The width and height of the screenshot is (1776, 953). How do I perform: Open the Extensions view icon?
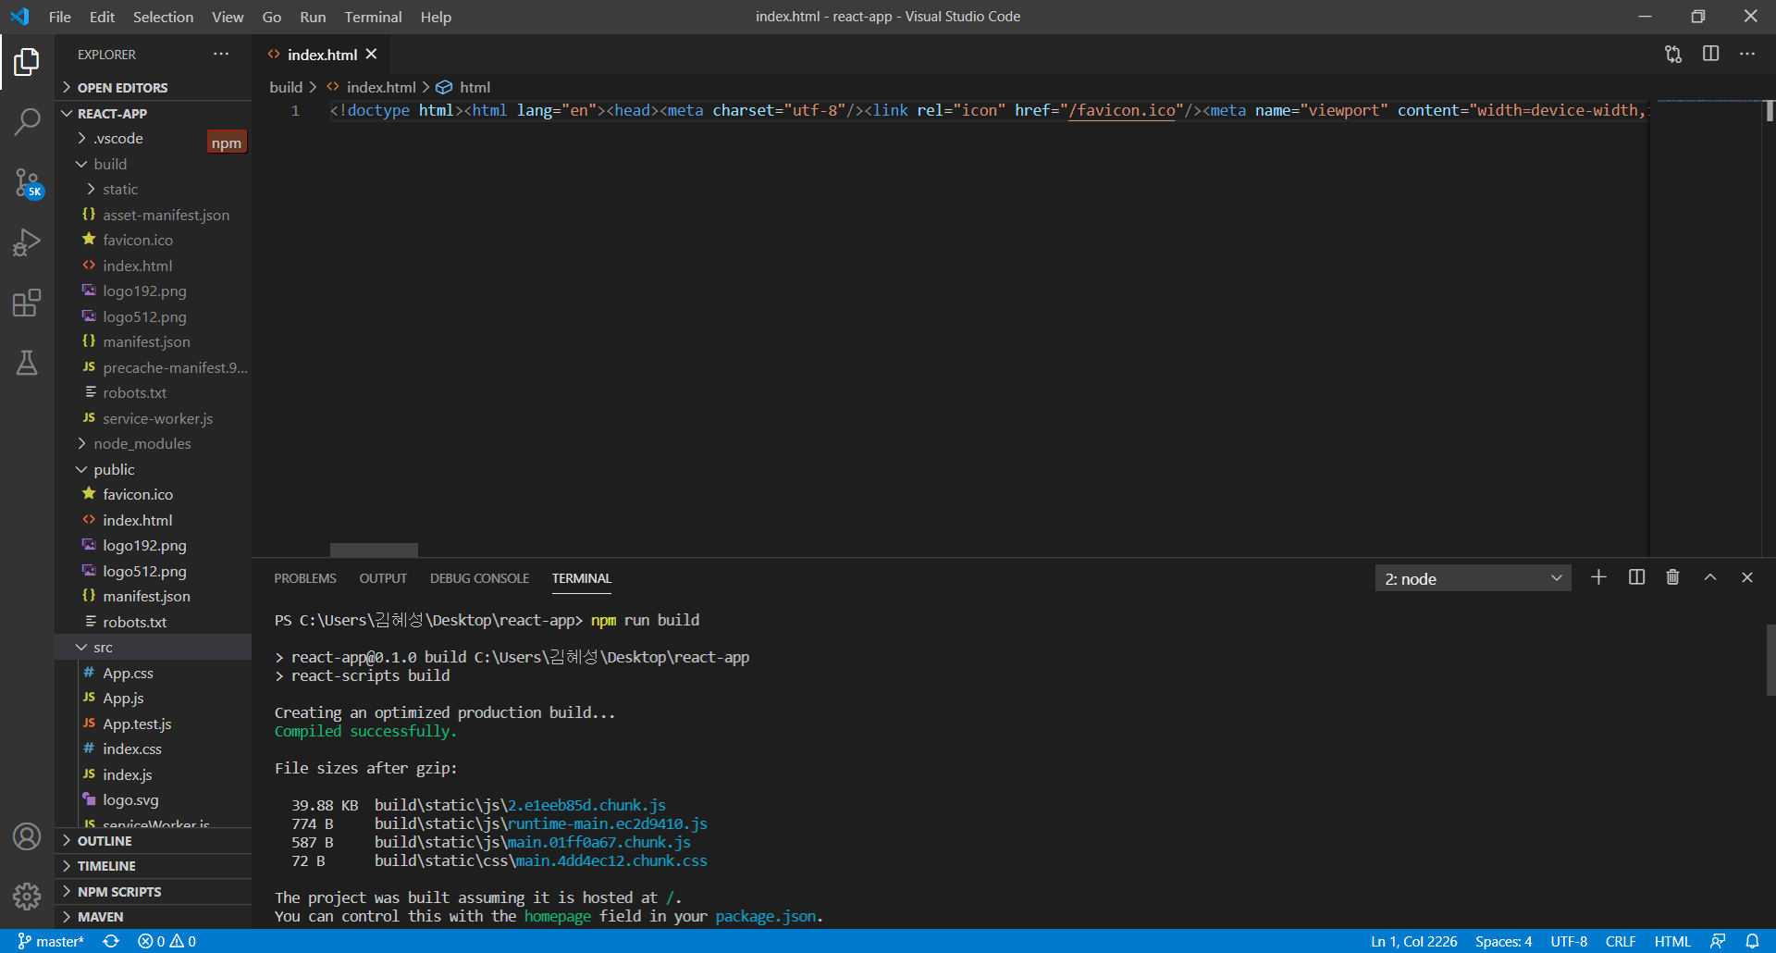tap(27, 303)
